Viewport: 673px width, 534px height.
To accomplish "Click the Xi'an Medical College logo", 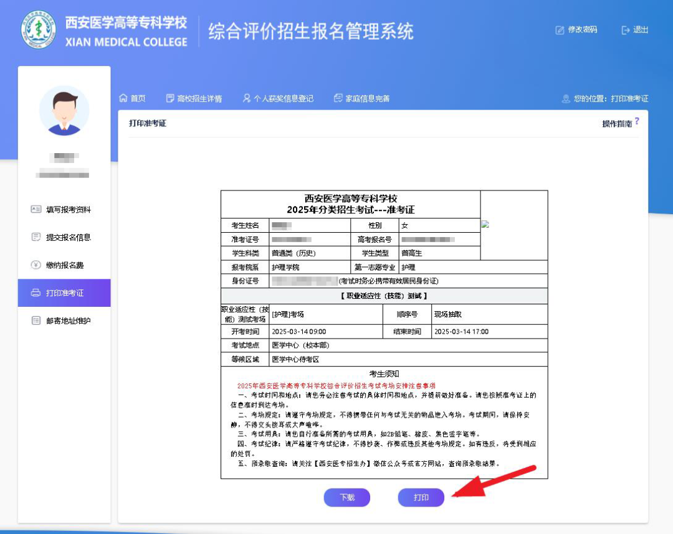I will [x=39, y=30].
